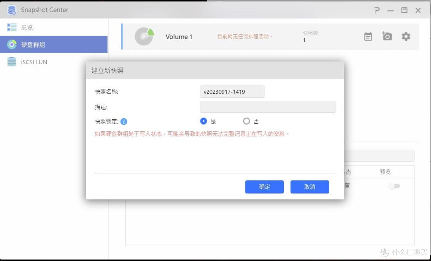Open help with the question mark icon
This screenshot has height=261, width=431.
pyautogui.click(x=377, y=10)
